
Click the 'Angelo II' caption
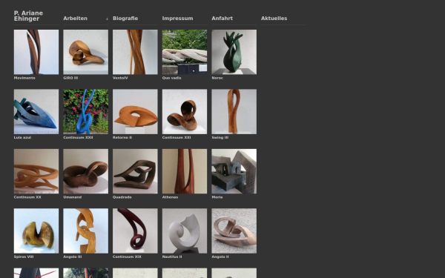pos(220,257)
